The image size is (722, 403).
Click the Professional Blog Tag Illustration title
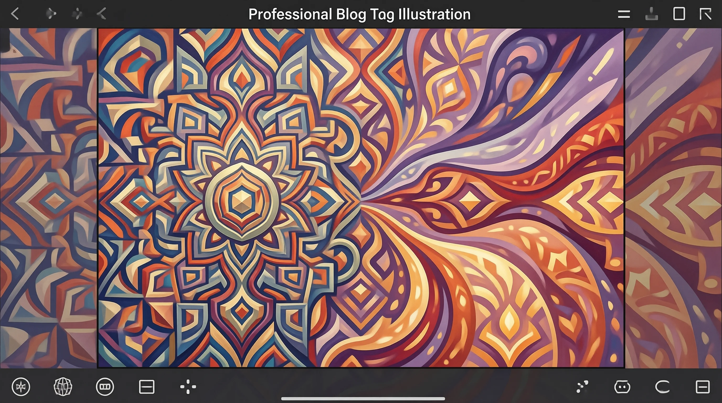point(359,14)
